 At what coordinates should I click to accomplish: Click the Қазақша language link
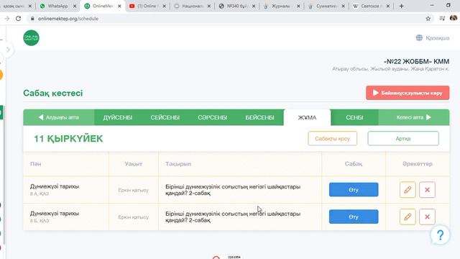click(438, 38)
